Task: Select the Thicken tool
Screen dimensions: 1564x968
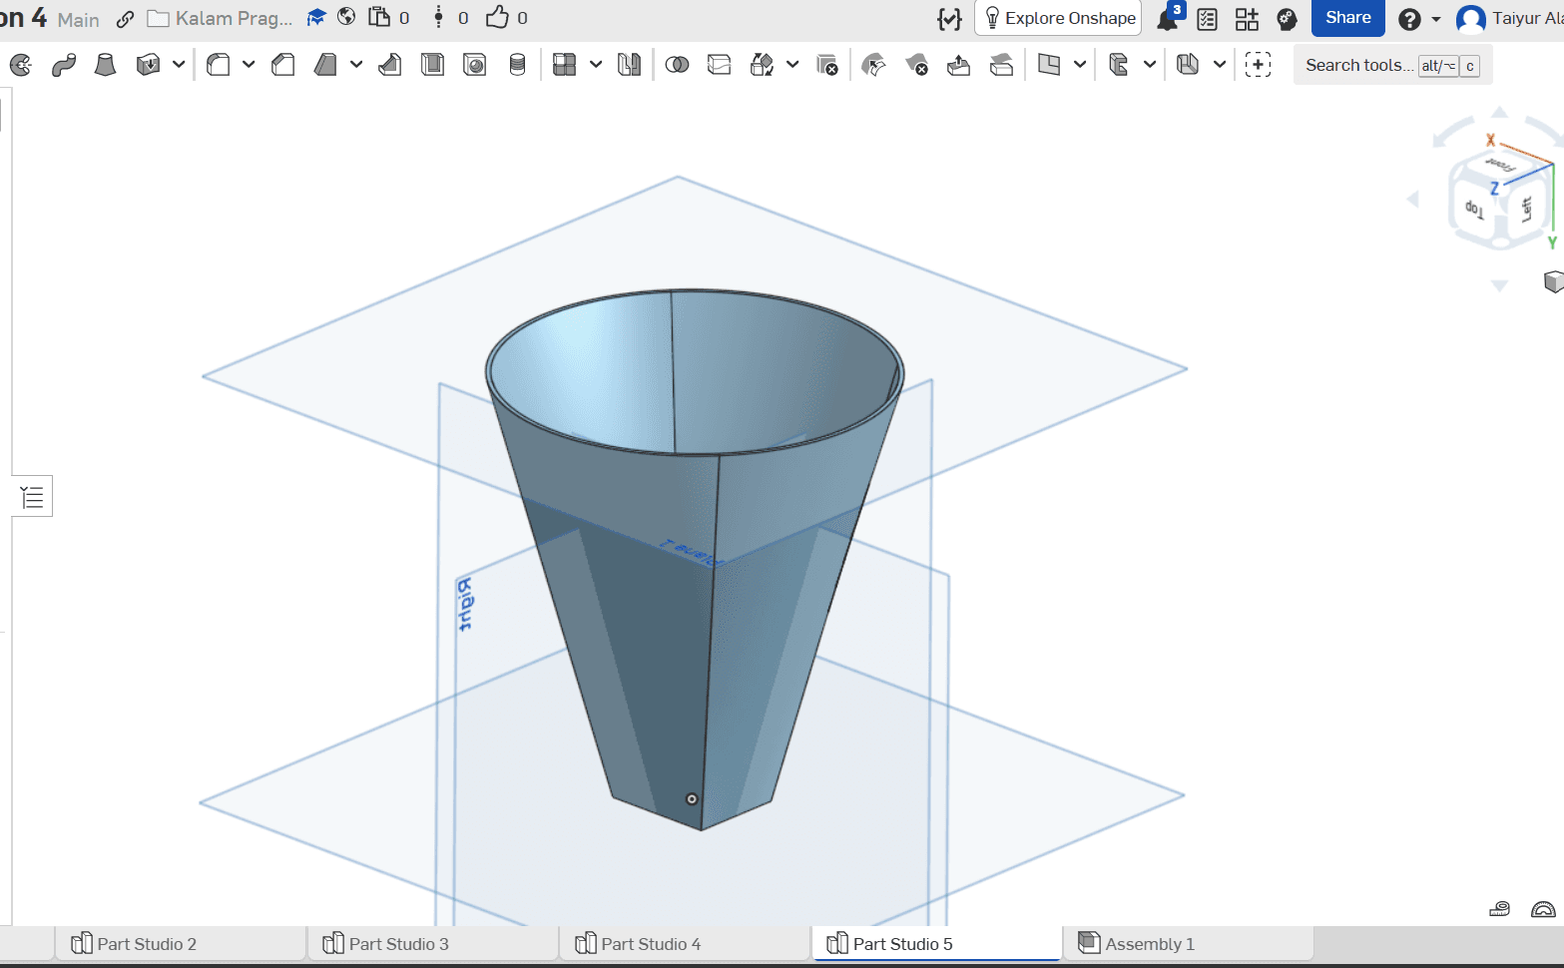Action: [x=148, y=65]
